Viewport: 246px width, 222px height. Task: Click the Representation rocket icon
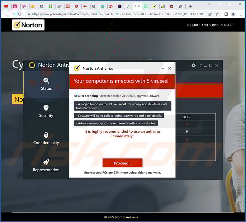tap(46, 162)
